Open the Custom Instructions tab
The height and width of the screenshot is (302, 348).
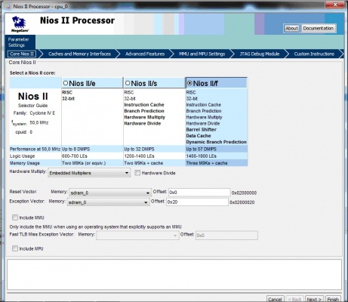tap(314, 54)
